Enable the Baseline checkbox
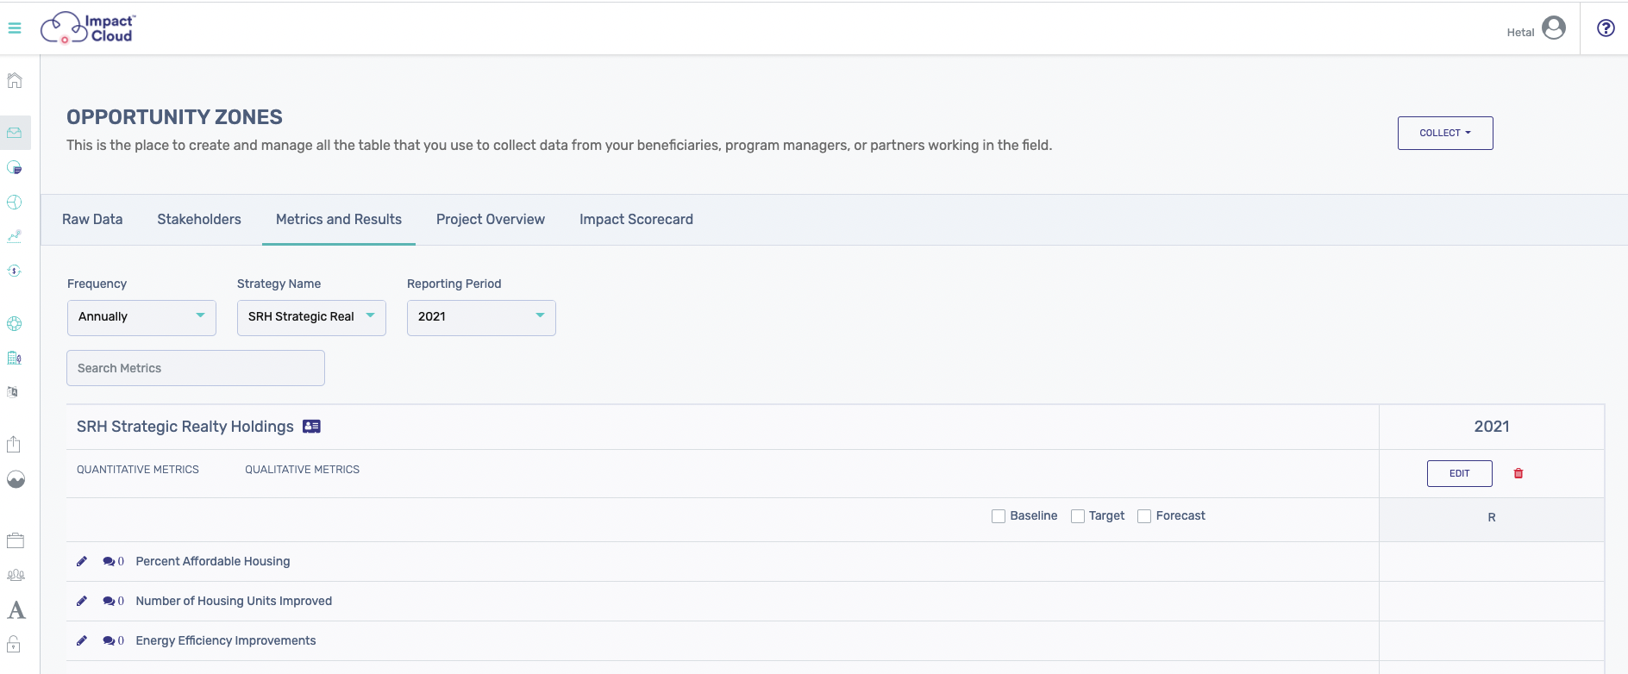Screen dimensions: 1628x674 [999, 516]
